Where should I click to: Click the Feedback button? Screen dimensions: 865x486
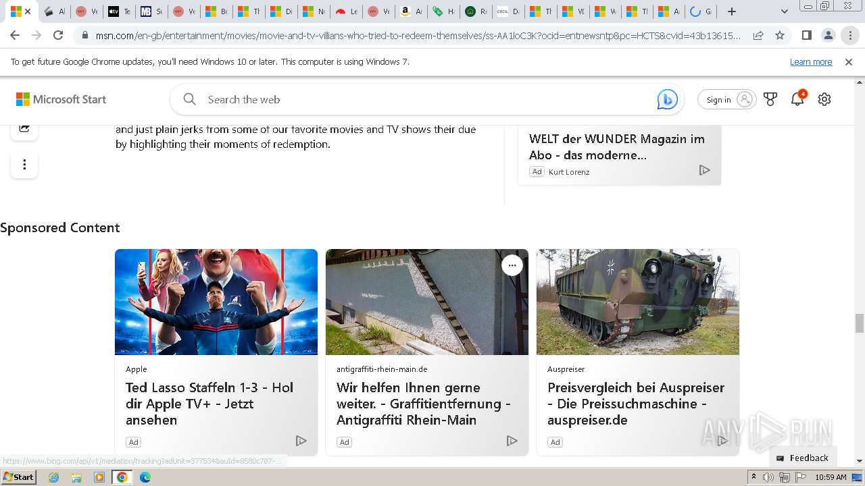pos(803,458)
